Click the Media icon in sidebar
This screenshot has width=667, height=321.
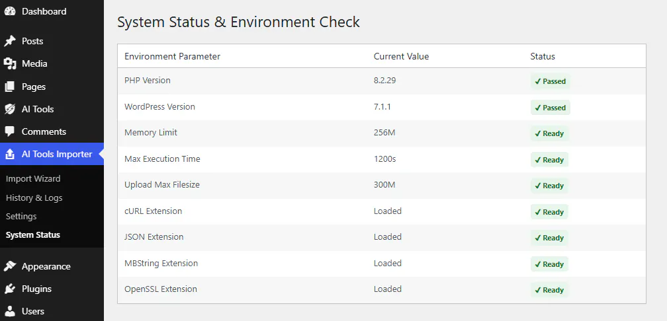pyautogui.click(x=10, y=63)
